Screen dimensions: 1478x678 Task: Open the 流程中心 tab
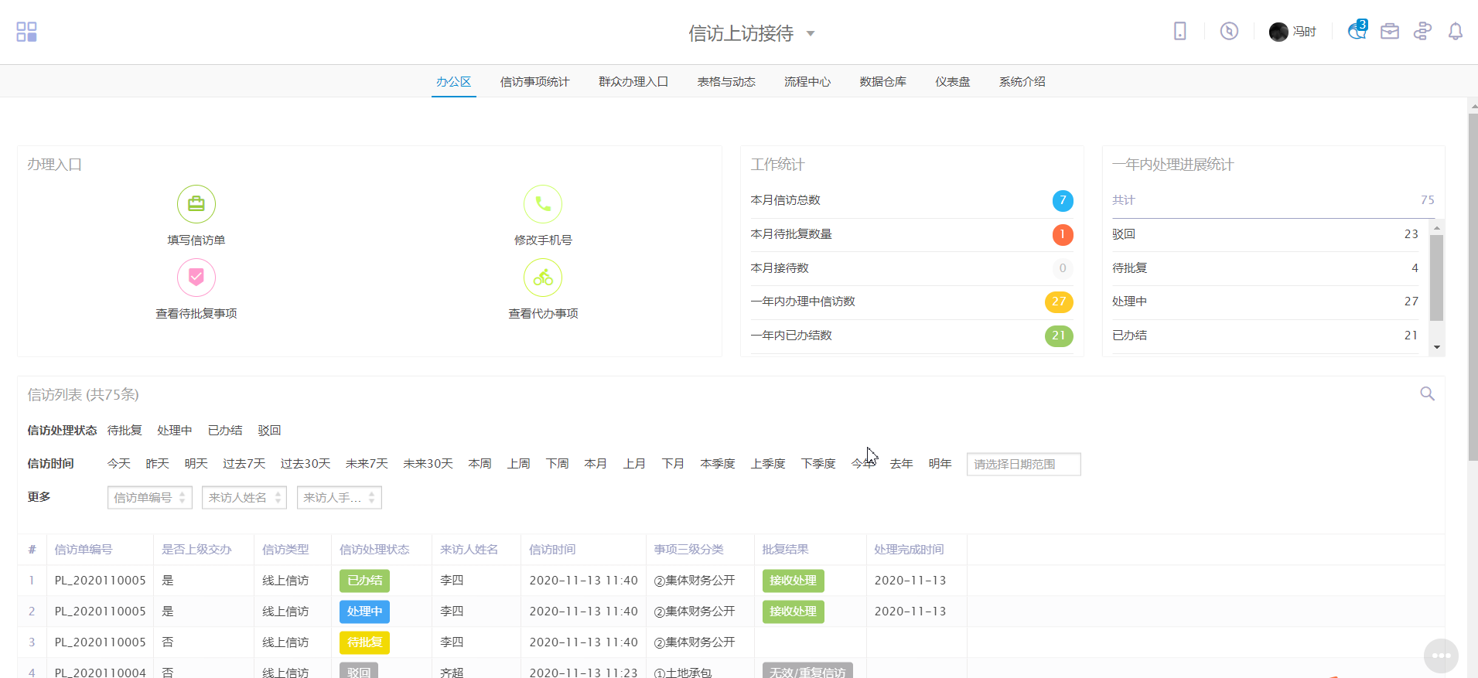807,82
